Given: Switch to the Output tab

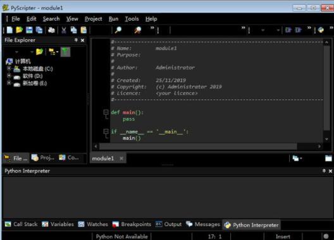Looking at the screenshot, I should pyautogui.click(x=168, y=224).
